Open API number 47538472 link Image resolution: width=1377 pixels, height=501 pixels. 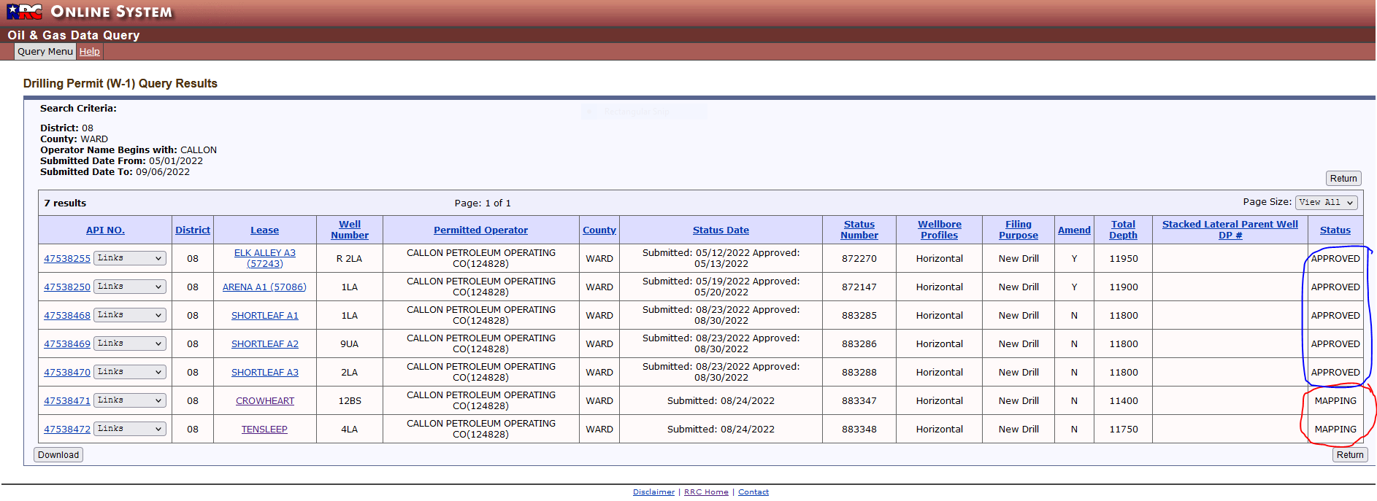click(67, 430)
